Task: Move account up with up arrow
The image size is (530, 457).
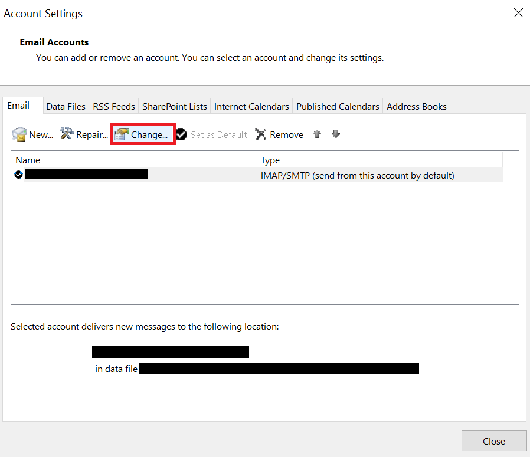Action: pos(317,134)
